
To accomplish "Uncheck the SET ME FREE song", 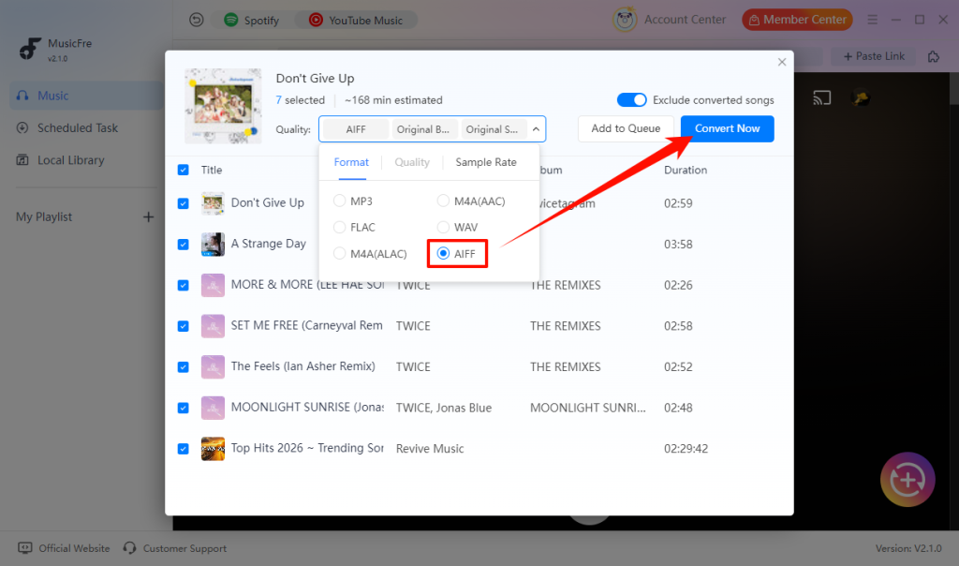I will 183,326.
